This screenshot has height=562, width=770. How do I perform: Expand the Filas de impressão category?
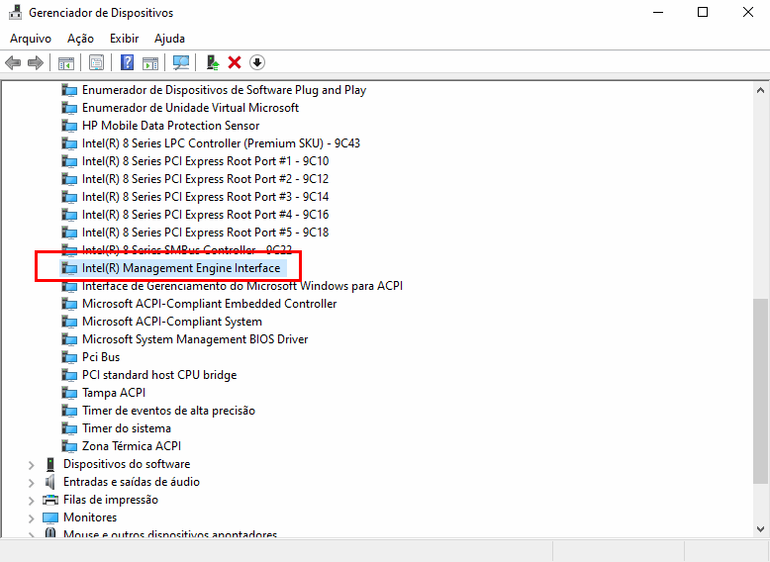(x=32, y=501)
